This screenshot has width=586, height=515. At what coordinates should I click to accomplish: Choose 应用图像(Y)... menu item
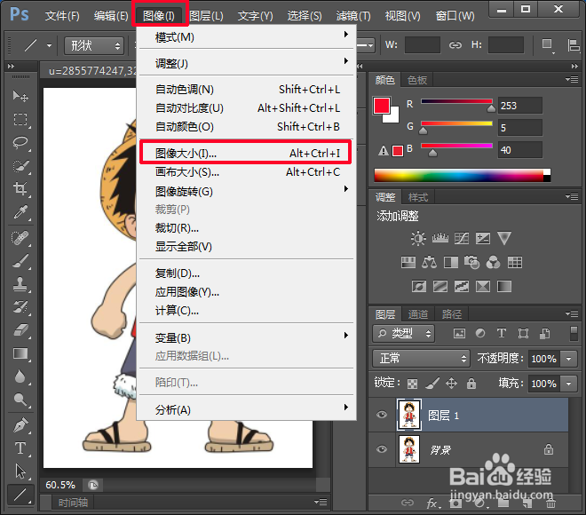pos(245,292)
